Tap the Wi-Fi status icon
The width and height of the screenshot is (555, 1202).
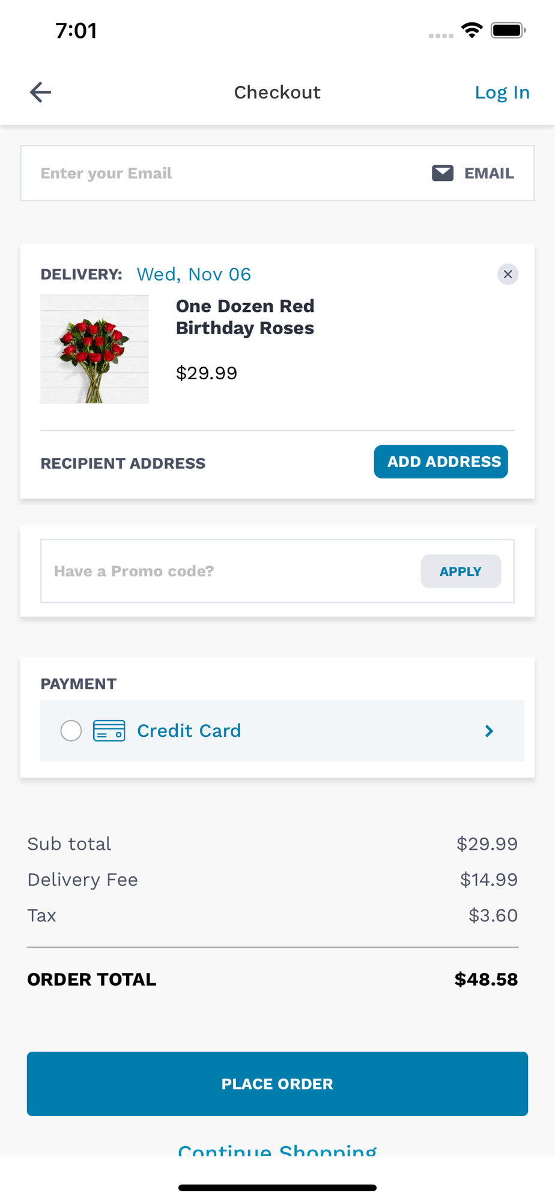472,30
